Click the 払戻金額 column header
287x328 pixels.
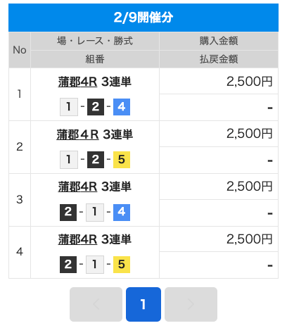tap(219, 59)
